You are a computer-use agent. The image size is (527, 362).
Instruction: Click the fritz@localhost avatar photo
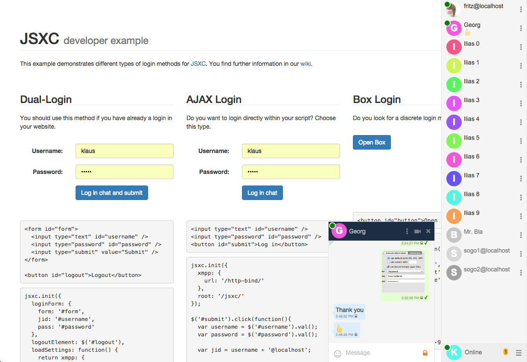point(454,9)
